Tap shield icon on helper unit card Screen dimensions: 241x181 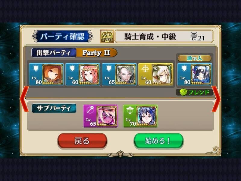click(184, 68)
